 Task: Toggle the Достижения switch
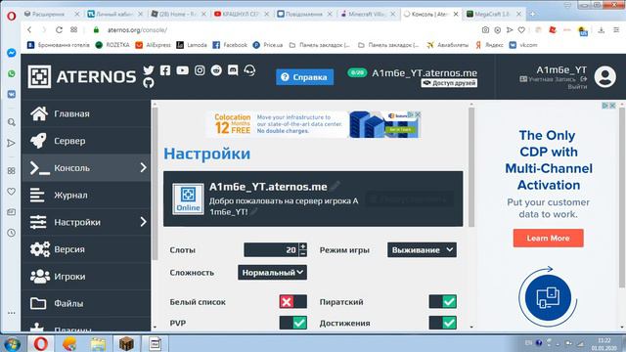(x=443, y=323)
